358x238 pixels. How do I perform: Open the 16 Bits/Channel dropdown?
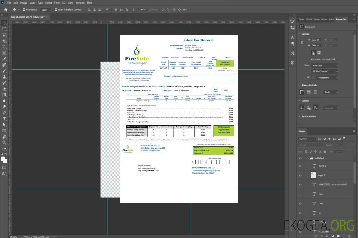(x=325, y=71)
